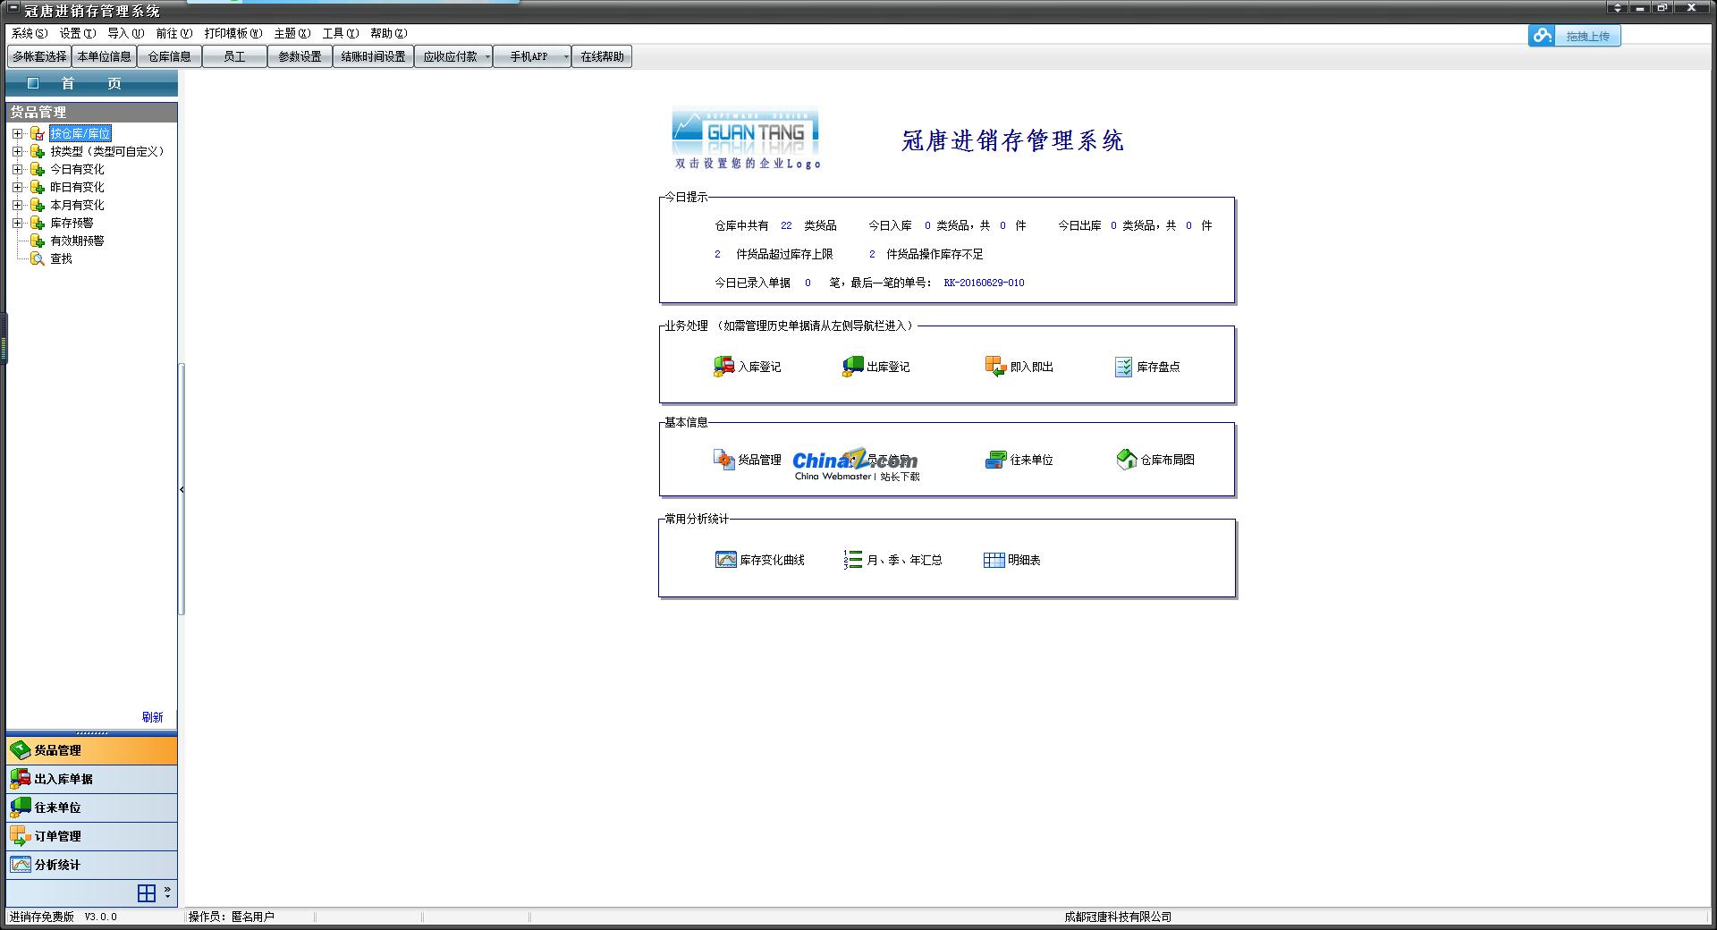Open the 打印模板(W) menu
1717x930 pixels.
(233, 33)
